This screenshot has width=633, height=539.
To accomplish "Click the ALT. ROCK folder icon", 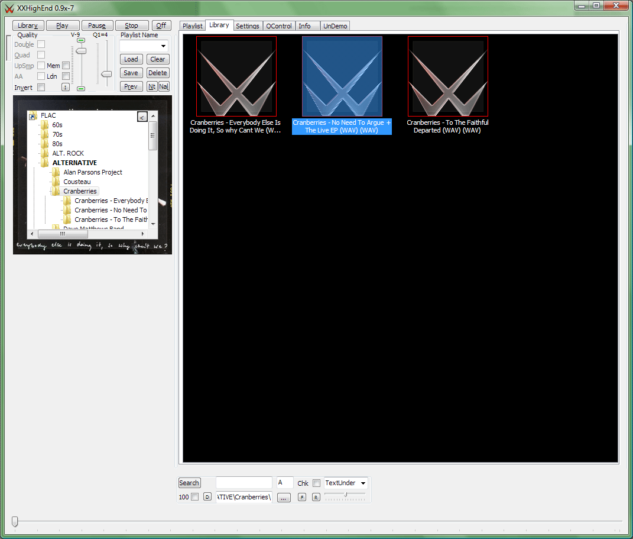I will (45, 153).
